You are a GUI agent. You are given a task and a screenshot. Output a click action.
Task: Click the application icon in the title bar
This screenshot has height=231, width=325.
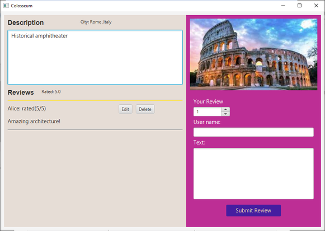coord(6,6)
